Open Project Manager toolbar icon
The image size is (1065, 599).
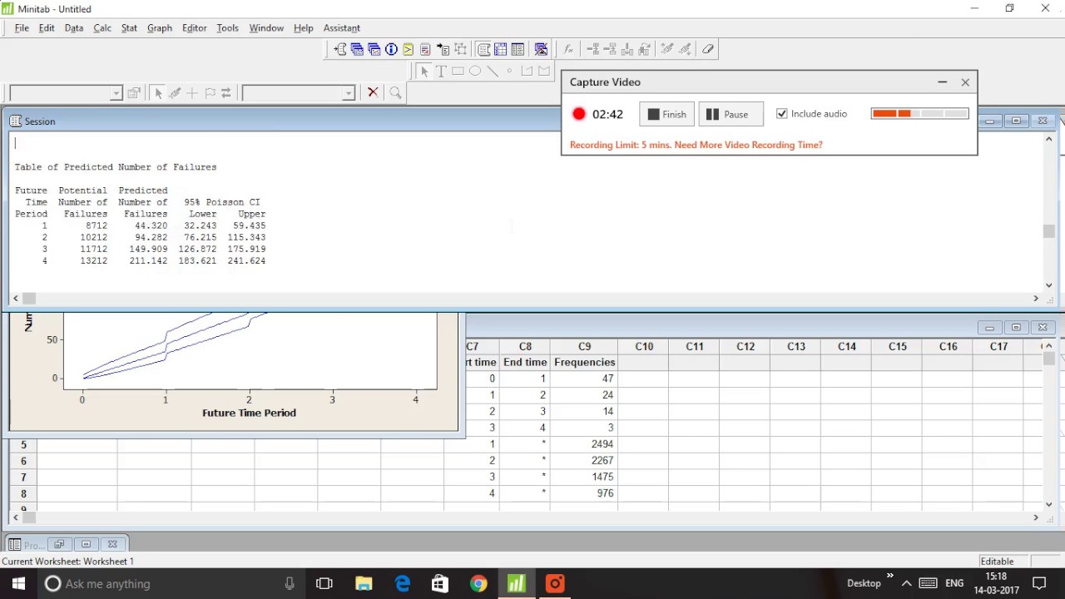[x=518, y=49]
